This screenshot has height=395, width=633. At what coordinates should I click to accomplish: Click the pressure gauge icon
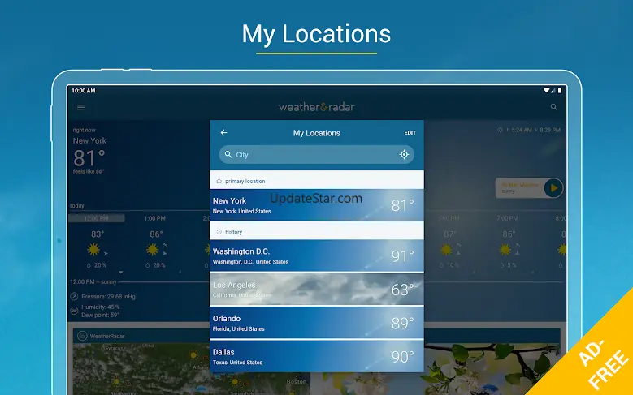pyautogui.click(x=74, y=297)
